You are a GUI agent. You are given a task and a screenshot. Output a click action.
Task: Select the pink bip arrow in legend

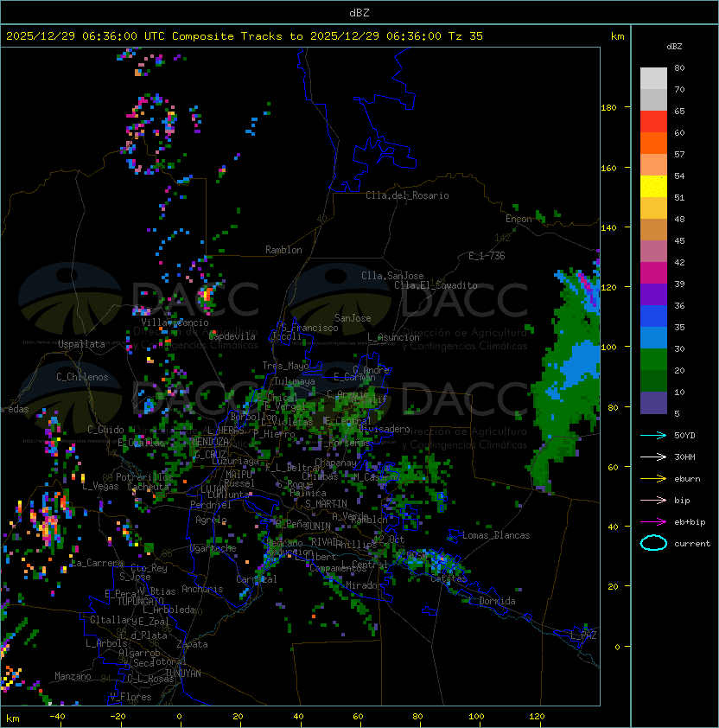click(x=653, y=500)
